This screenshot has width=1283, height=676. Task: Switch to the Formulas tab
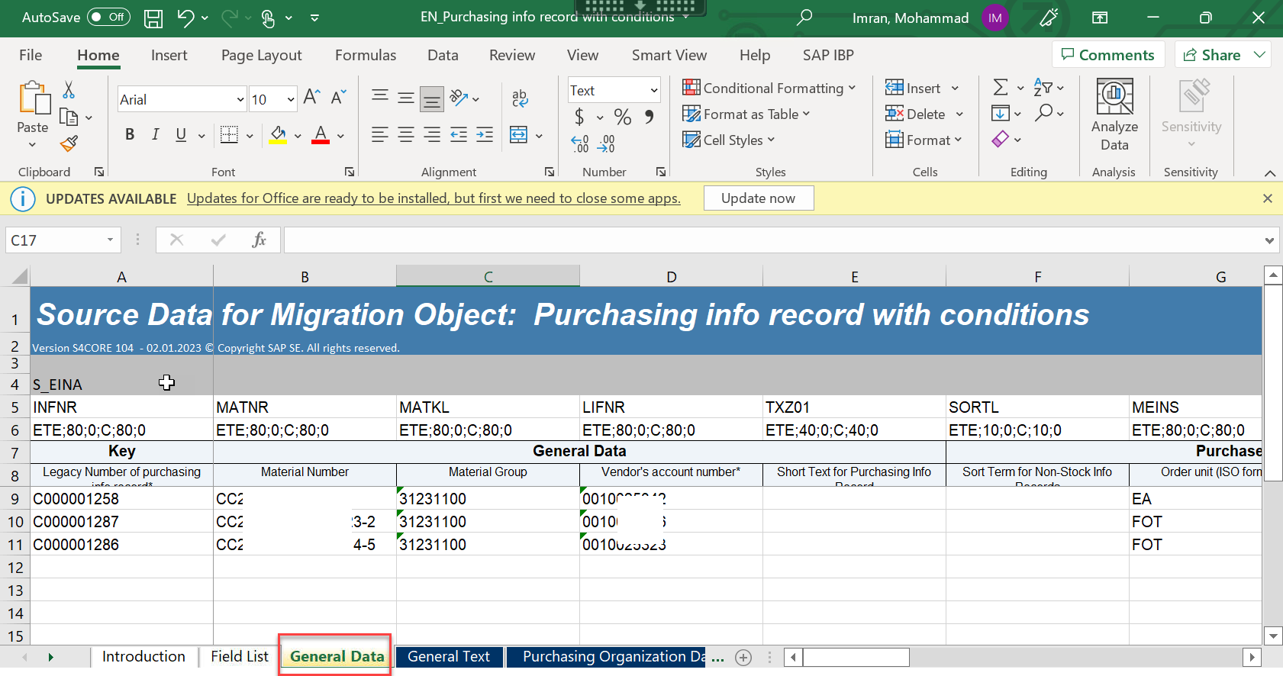366,55
